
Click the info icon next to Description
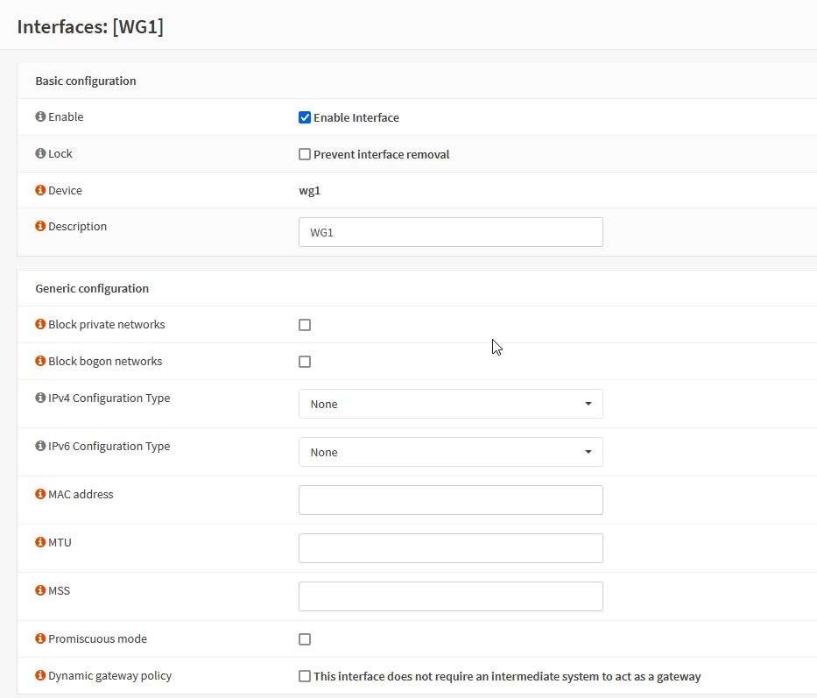pos(39,226)
